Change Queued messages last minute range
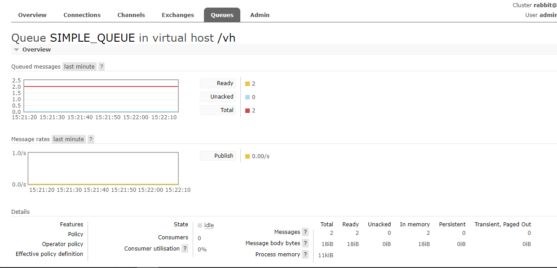Screen dimensions: 557x268 point(80,66)
